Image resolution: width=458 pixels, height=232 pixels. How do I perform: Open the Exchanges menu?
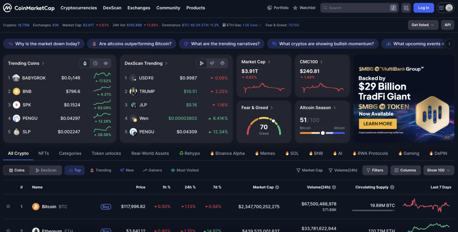[x=139, y=8]
